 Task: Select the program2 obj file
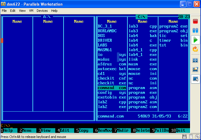pos(174,31)
